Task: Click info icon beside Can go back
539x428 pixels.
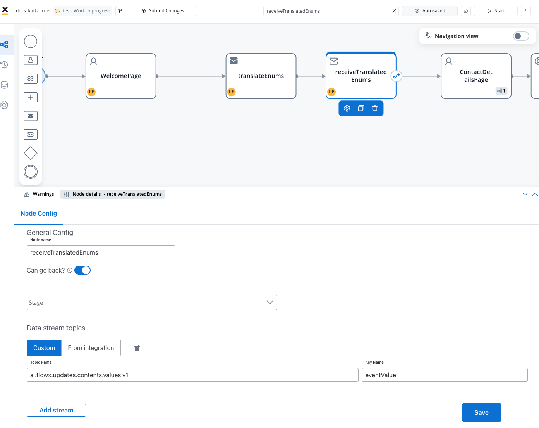Action: tap(70, 270)
